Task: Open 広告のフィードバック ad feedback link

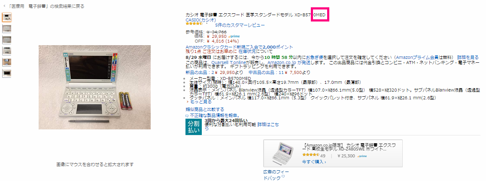Action: click(x=274, y=175)
